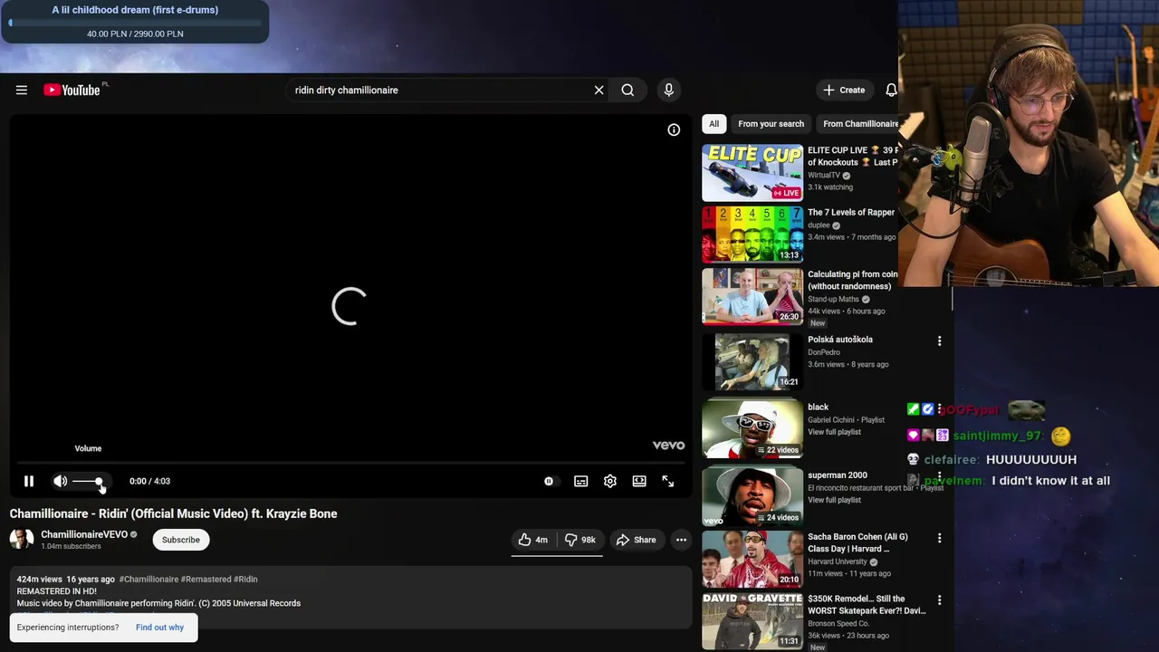Open ChamillionaireVEVO channel avatar

coord(22,540)
